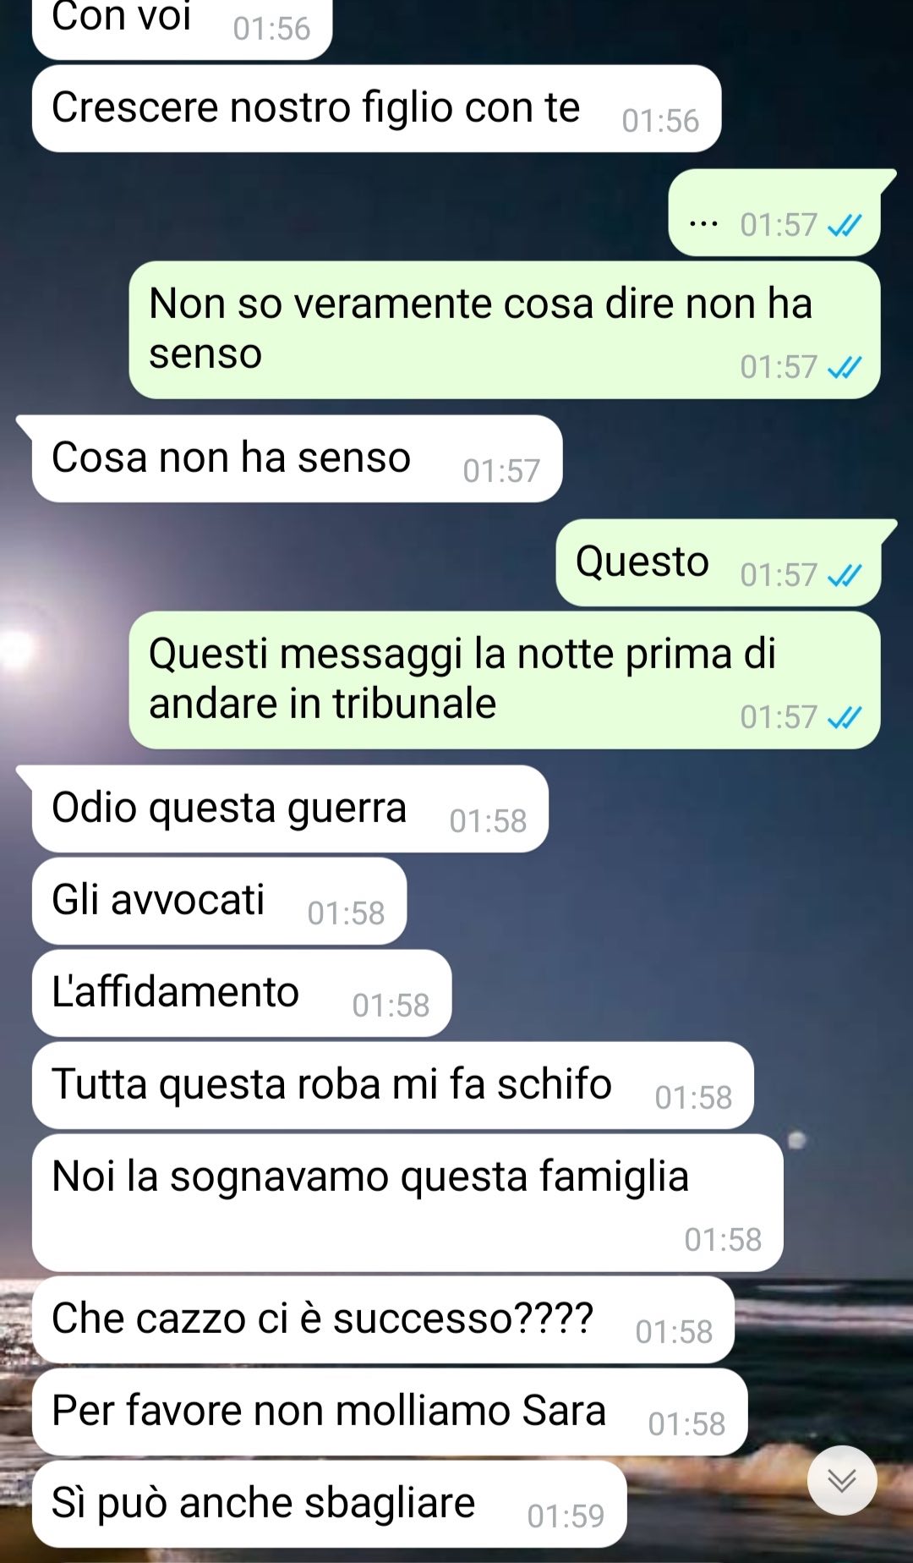The width and height of the screenshot is (913, 1563).
Task: Select the "Cosa non ha senso" message
Action: tap(297, 459)
